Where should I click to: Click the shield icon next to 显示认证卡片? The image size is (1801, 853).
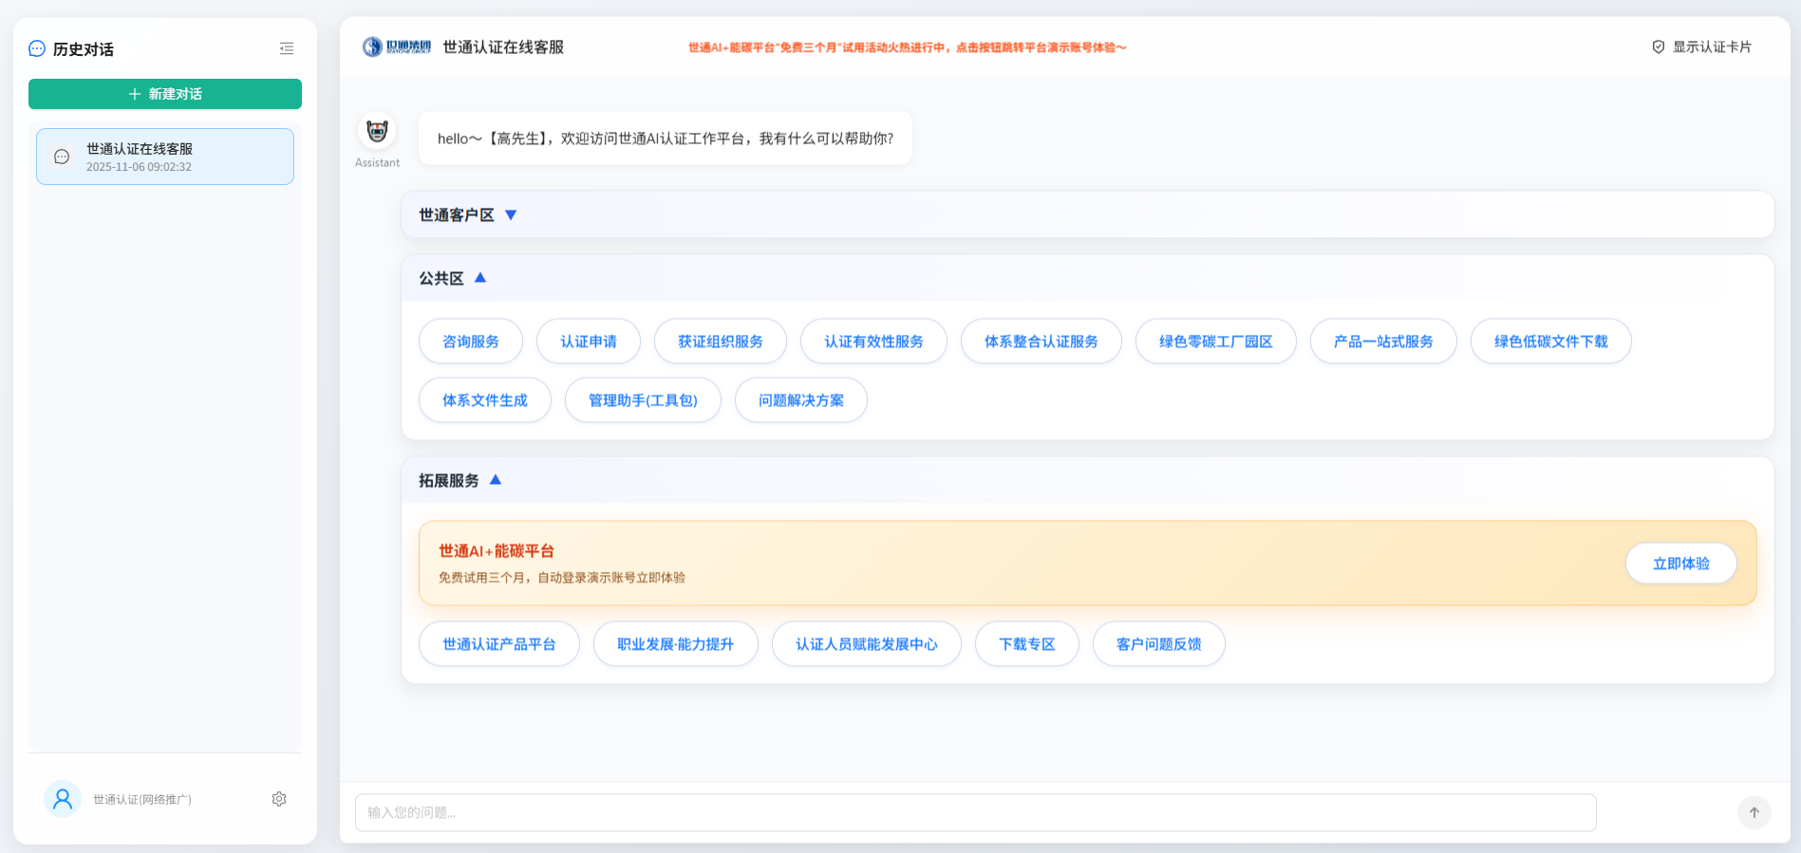point(1659,46)
